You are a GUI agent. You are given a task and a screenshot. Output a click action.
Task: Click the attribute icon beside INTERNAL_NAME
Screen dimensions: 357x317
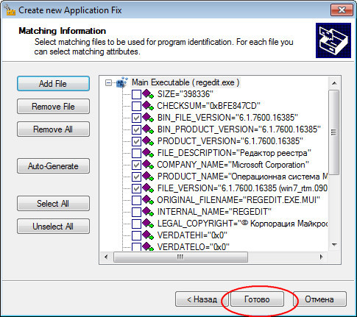(x=148, y=212)
